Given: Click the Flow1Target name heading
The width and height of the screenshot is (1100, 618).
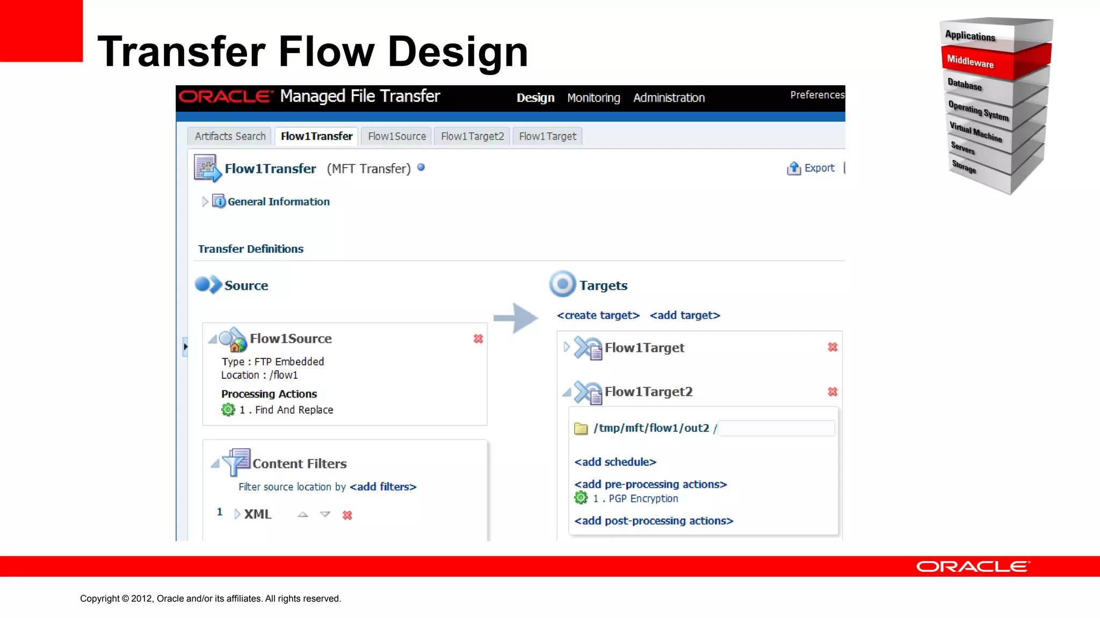Looking at the screenshot, I should (645, 348).
